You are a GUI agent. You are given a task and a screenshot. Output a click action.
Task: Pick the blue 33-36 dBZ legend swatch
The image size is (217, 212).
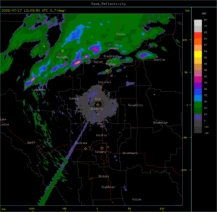pos(198,92)
